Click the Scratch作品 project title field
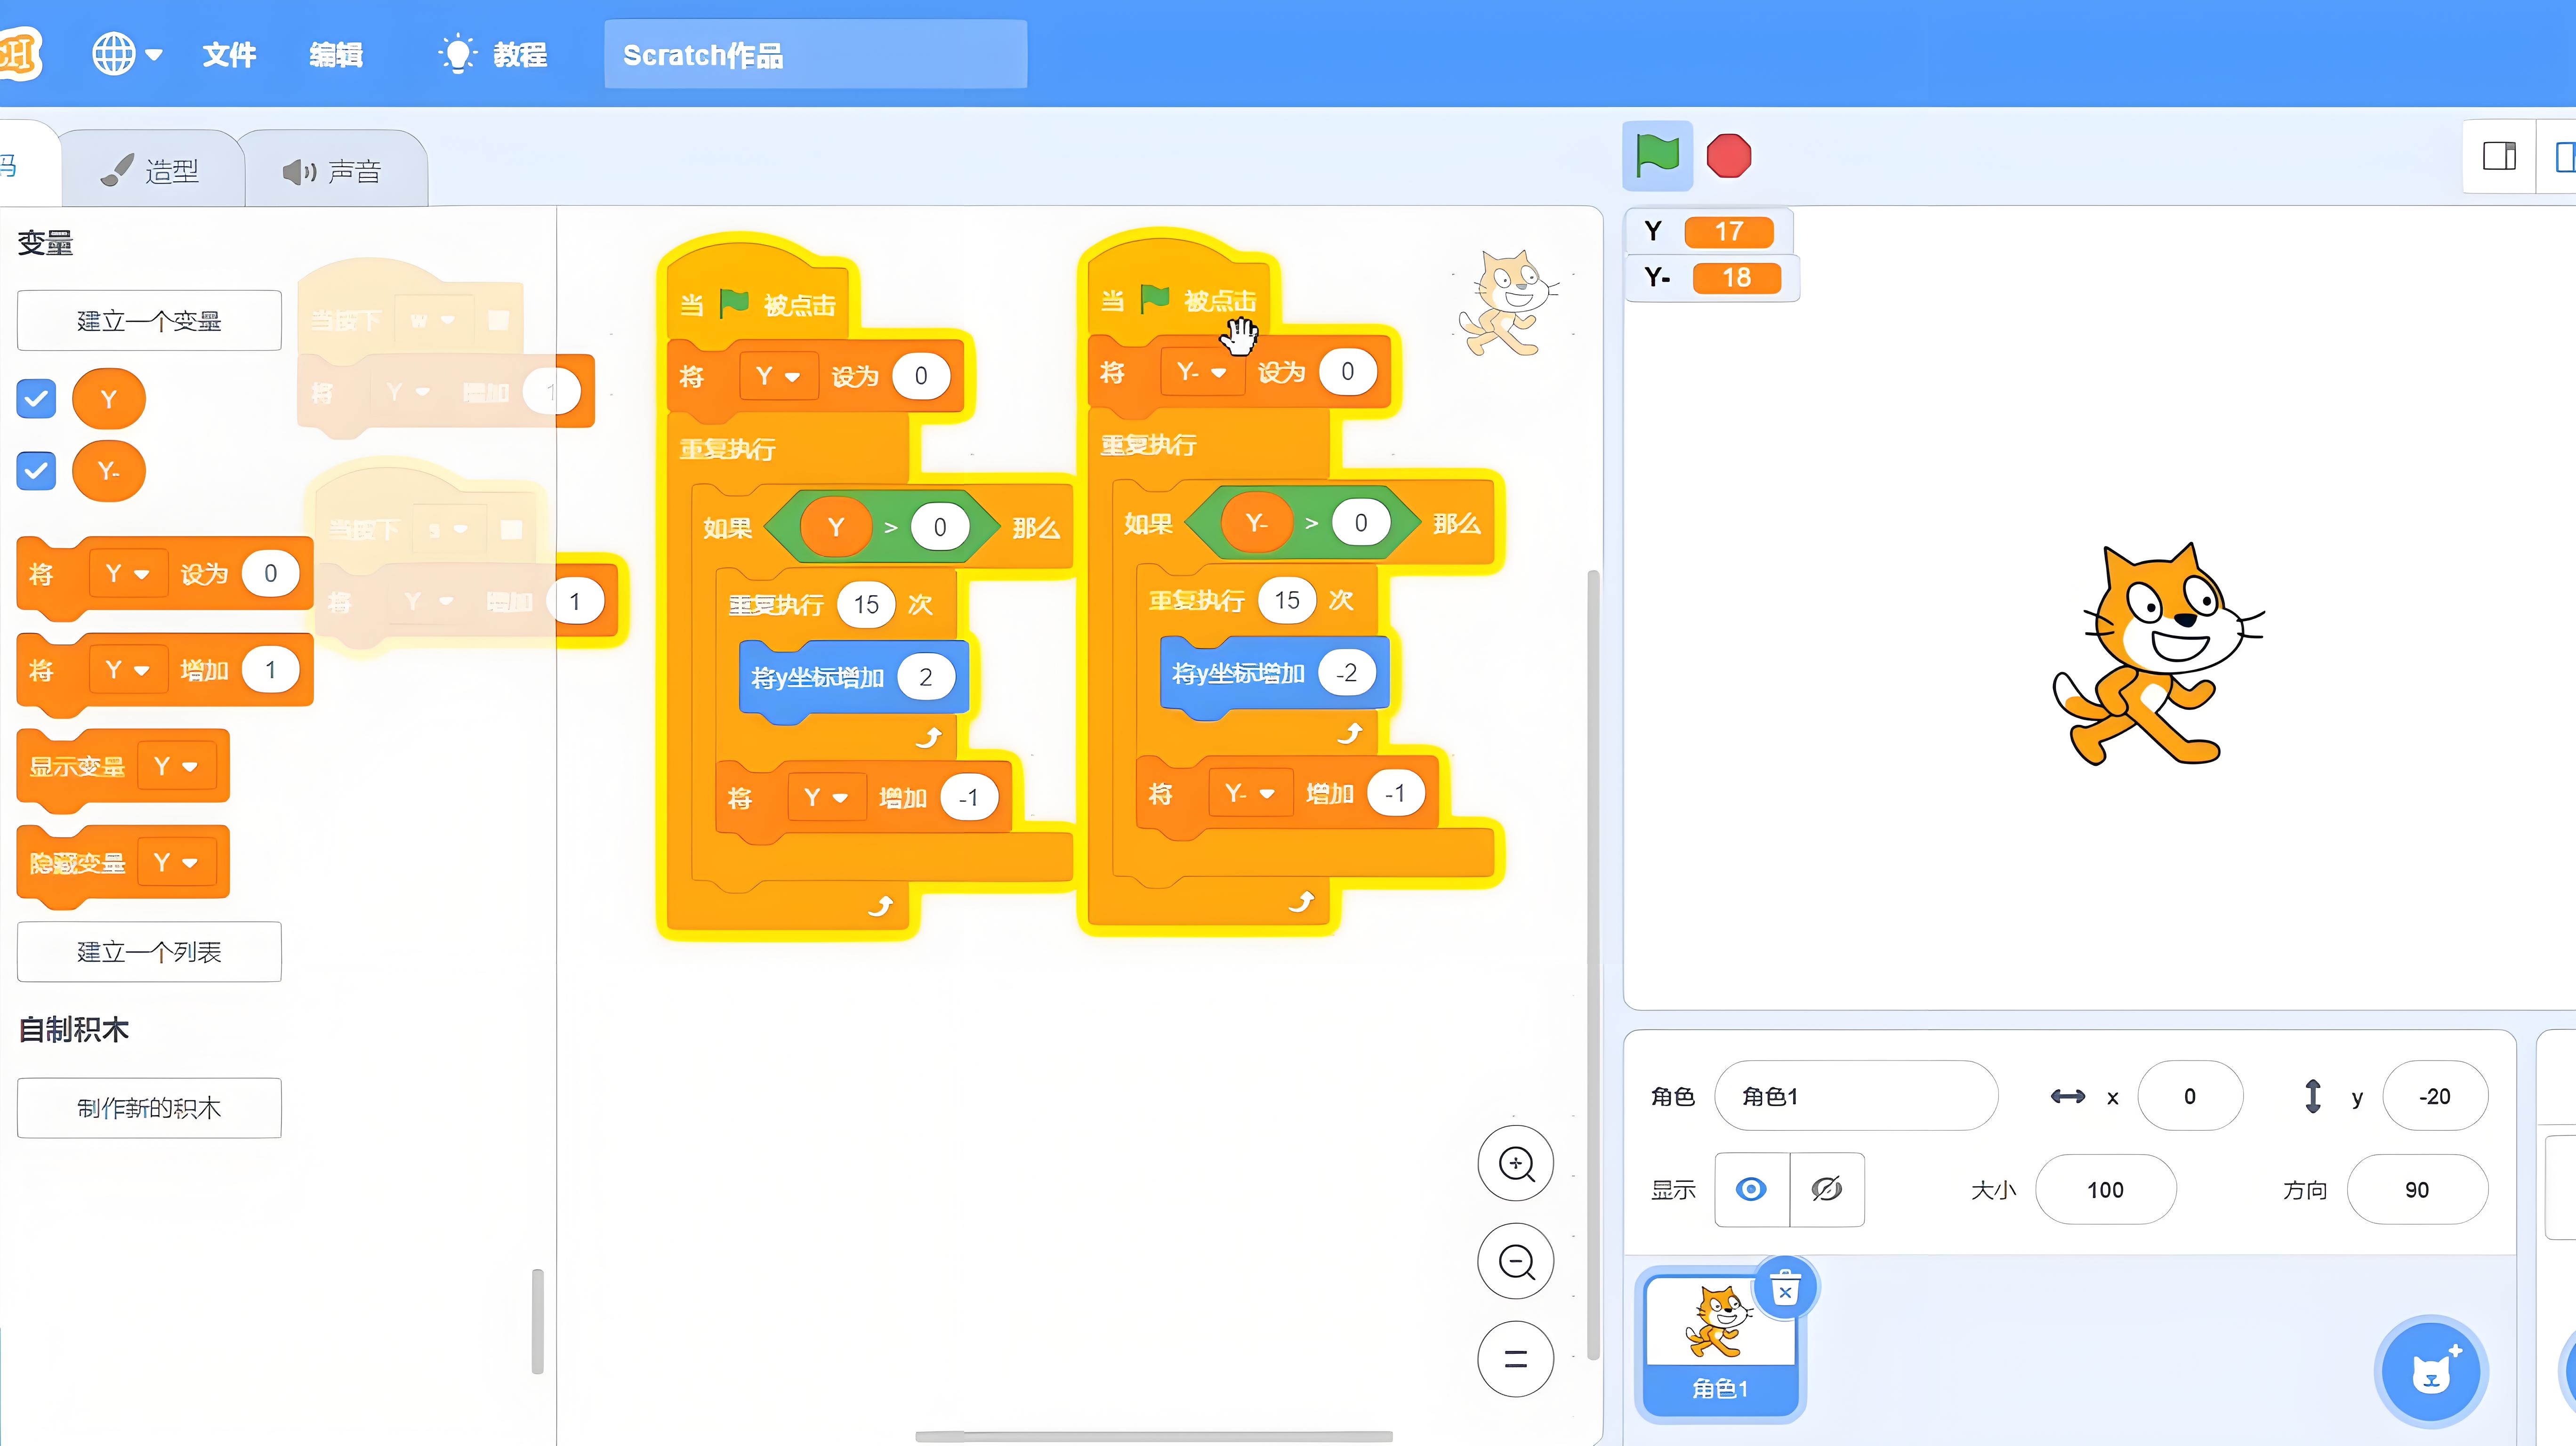 coord(815,55)
